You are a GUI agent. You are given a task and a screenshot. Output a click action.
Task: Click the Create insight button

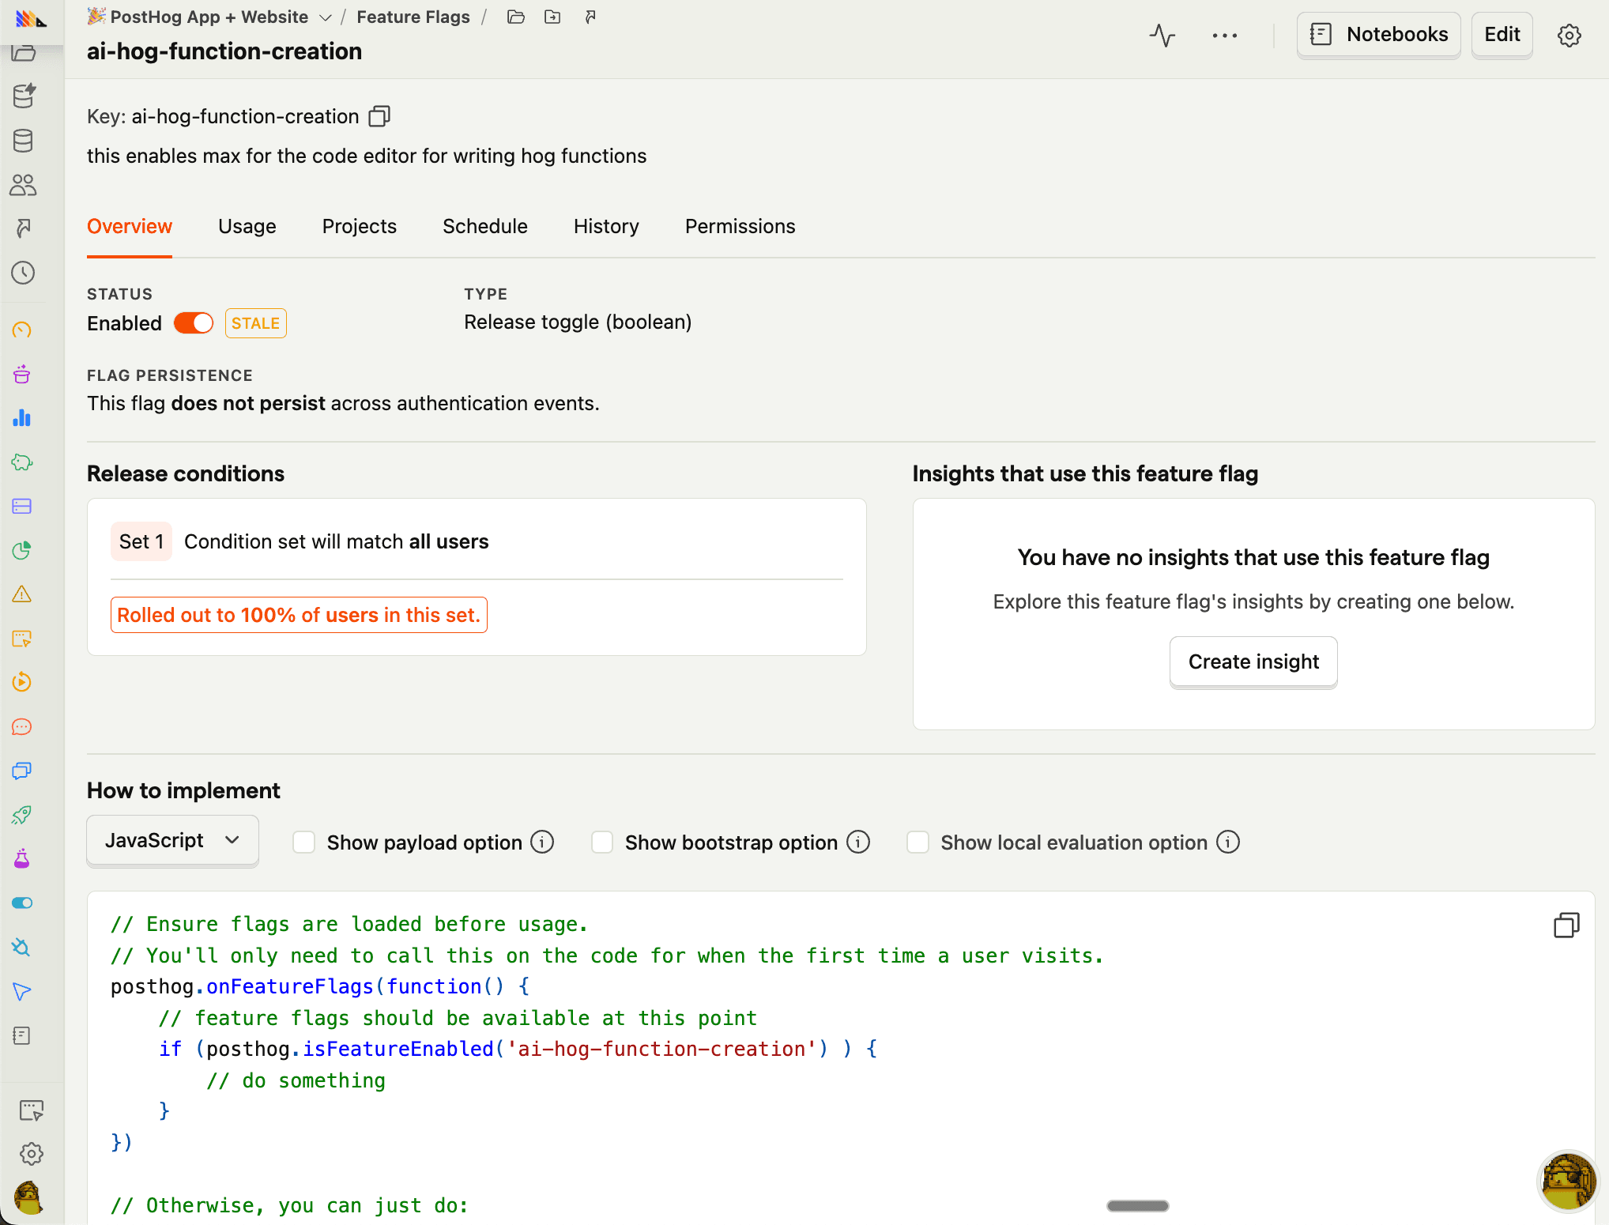tap(1253, 662)
